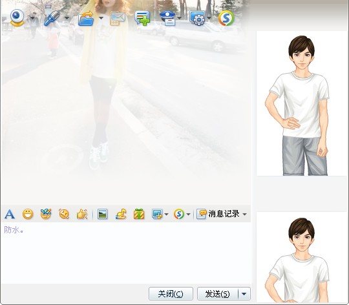Open the emoji smiley picker
Image resolution: width=349 pixels, height=305 pixels.
[x=28, y=215]
